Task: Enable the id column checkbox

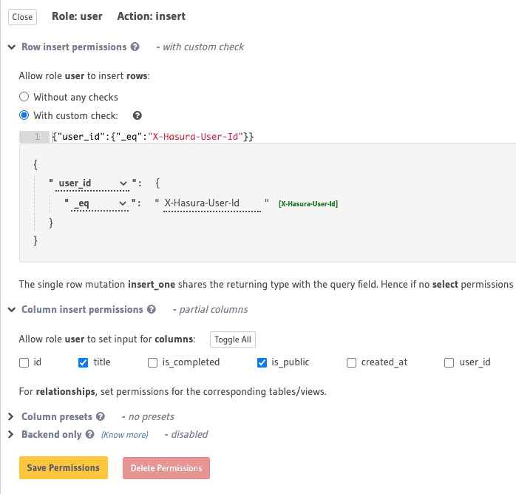Action: (x=24, y=362)
